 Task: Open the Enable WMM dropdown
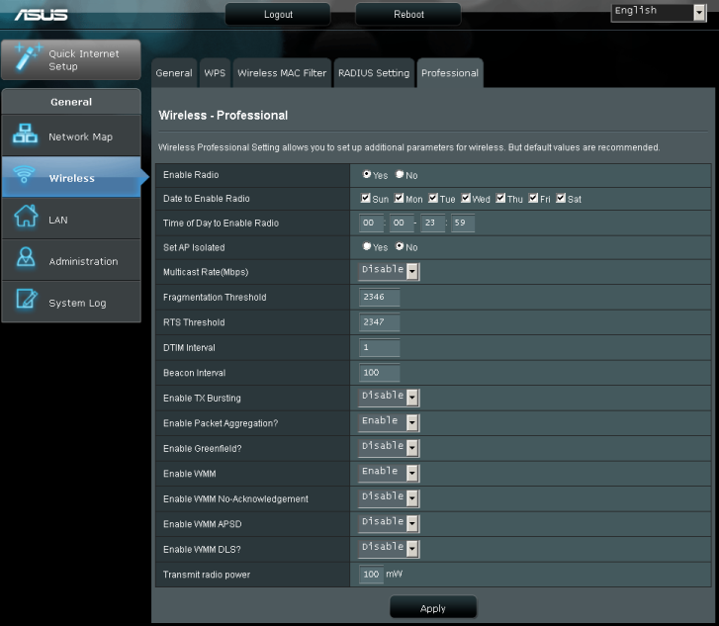(389, 474)
